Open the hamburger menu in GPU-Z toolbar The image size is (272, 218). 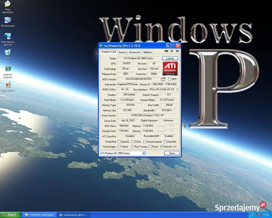click(x=177, y=51)
